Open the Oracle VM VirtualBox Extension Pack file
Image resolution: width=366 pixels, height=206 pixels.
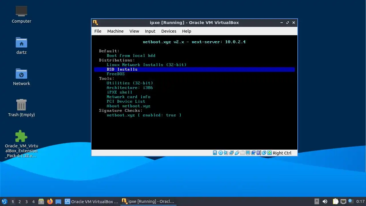click(21, 144)
